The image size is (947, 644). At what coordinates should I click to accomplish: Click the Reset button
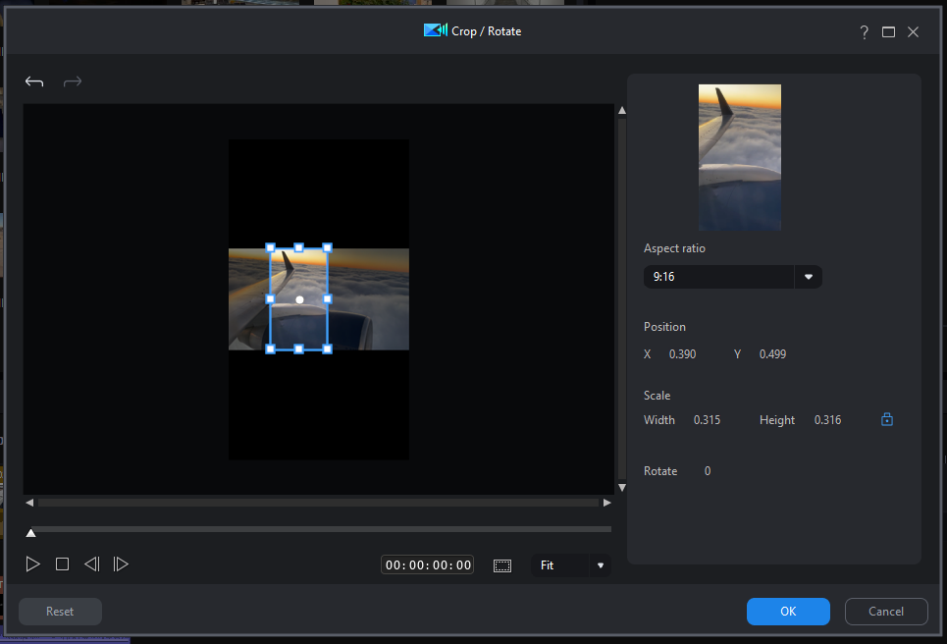(x=61, y=612)
